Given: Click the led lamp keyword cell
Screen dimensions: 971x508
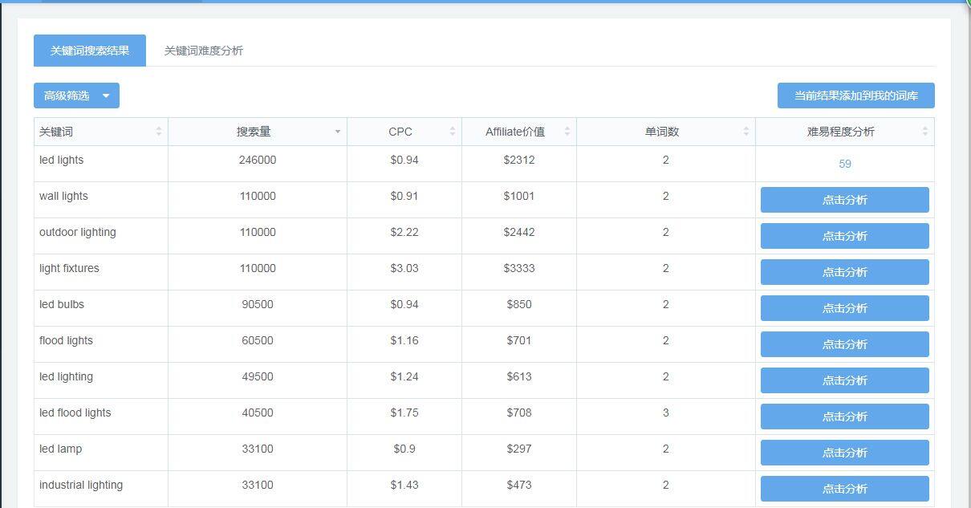Looking at the screenshot, I should coord(61,449).
